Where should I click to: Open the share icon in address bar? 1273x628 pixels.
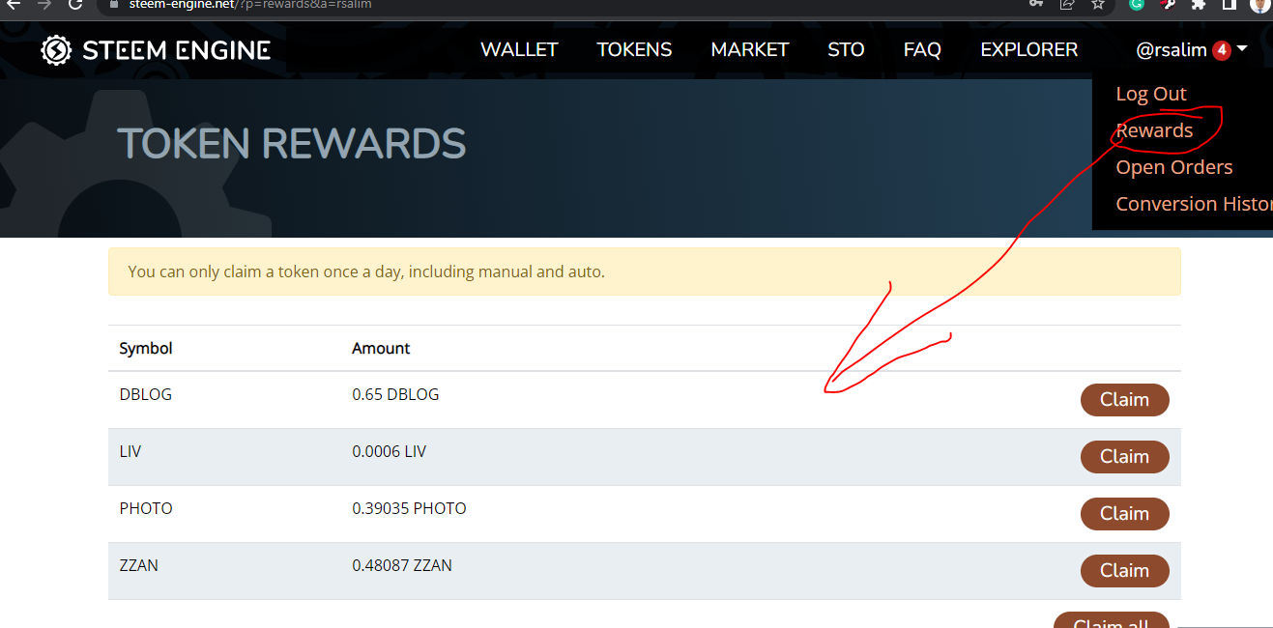(x=1066, y=4)
